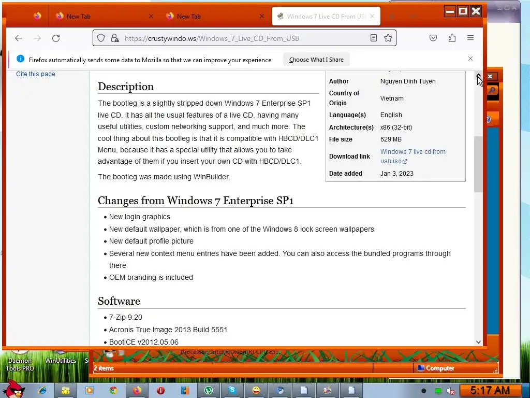The image size is (530, 398).
Task: Click the blue info icon in notification
Action: click(x=20, y=59)
